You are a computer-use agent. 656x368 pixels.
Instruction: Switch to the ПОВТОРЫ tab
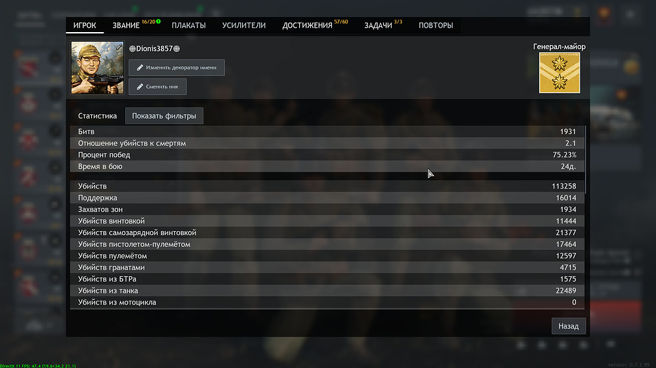click(x=436, y=26)
